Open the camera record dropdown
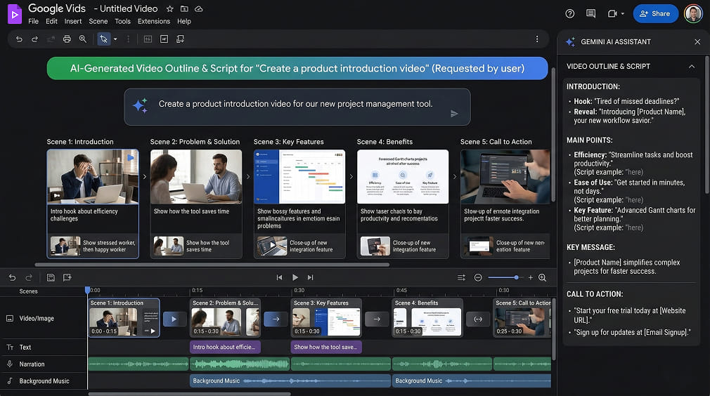 616,13
